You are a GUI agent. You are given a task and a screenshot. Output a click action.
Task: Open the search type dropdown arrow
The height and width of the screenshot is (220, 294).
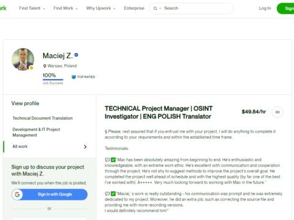coord(160,9)
